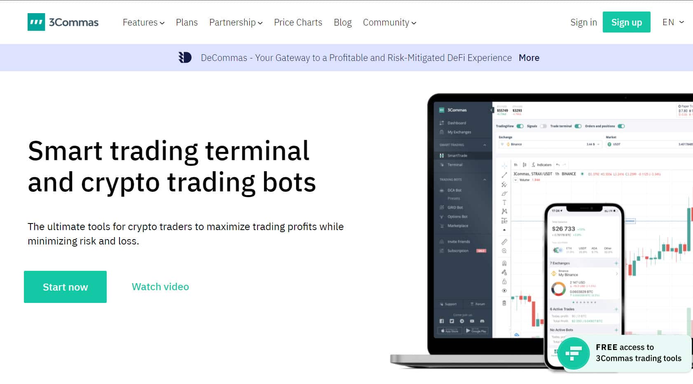Image resolution: width=693 pixels, height=384 pixels.
Task: Toggle the Signals switch
Action: pyautogui.click(x=543, y=126)
